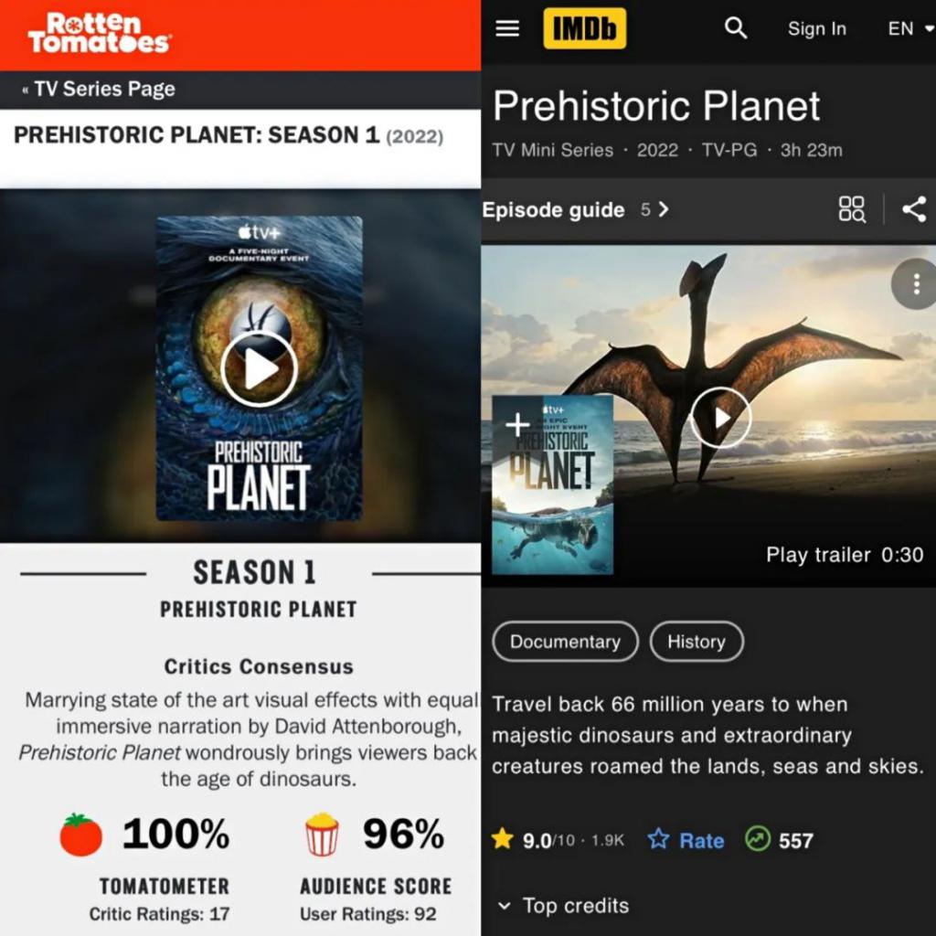Return to the TV Series Page
This screenshot has height=936, width=936.
click(99, 89)
